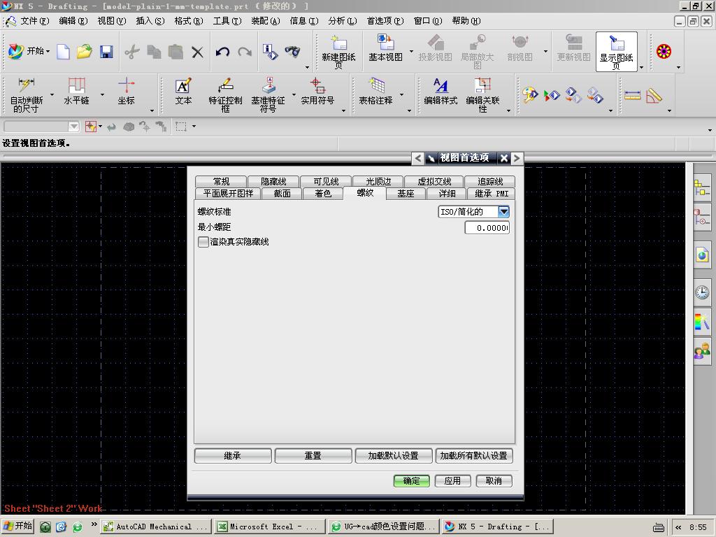This screenshot has width=716, height=537.
Task: Toggle the 显示图纸页 button off
Action: click(615, 52)
